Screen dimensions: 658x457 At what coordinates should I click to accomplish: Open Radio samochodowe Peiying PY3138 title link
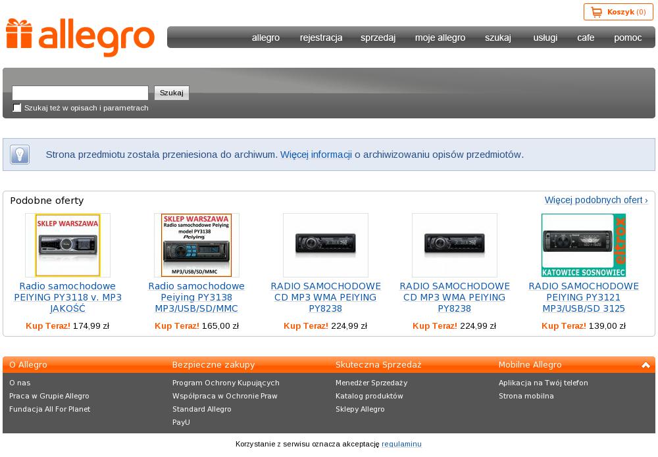coord(197,297)
